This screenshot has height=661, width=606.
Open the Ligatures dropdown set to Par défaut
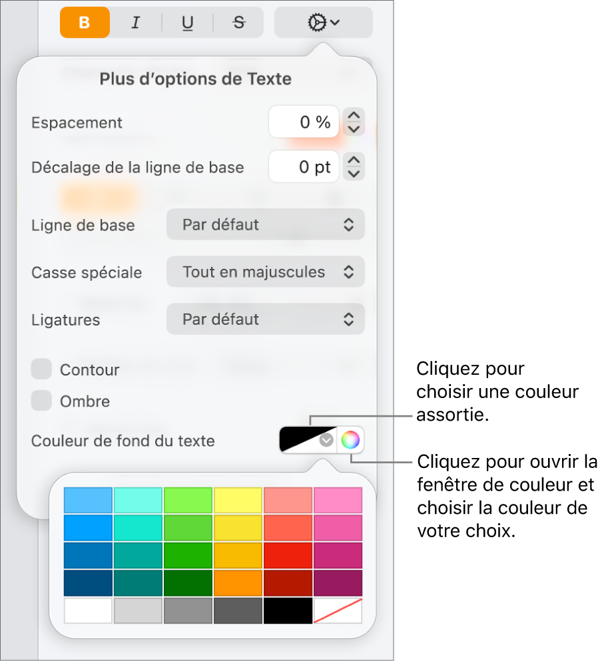[x=265, y=319]
